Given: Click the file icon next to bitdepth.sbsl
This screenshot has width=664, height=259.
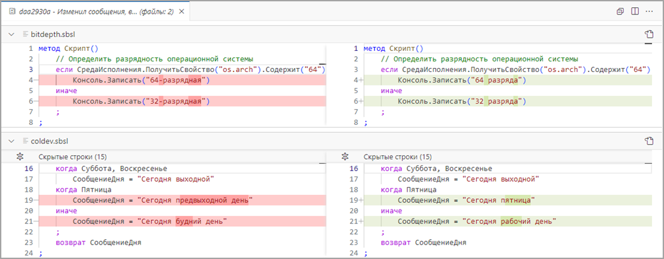Looking at the screenshot, I should tap(25, 34).
